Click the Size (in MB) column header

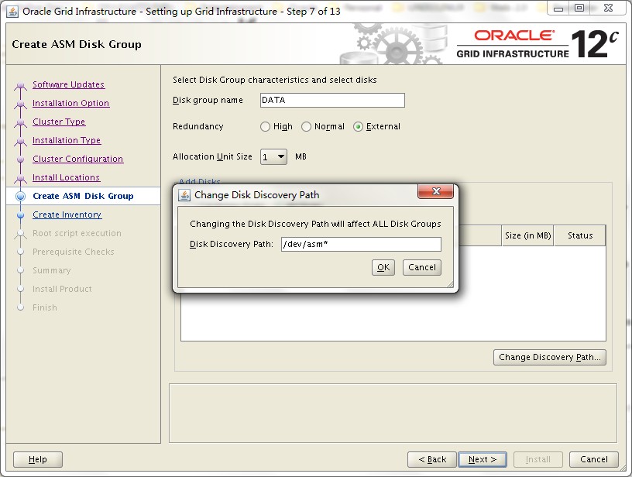click(x=527, y=235)
